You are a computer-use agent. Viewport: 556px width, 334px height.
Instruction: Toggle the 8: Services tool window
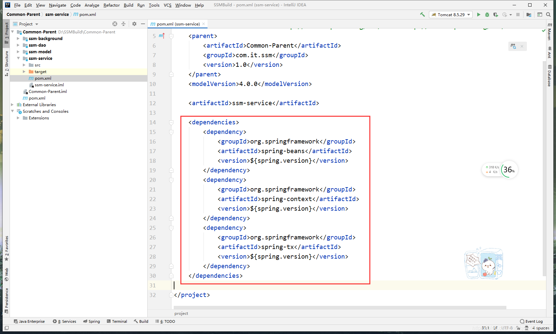tap(65, 321)
